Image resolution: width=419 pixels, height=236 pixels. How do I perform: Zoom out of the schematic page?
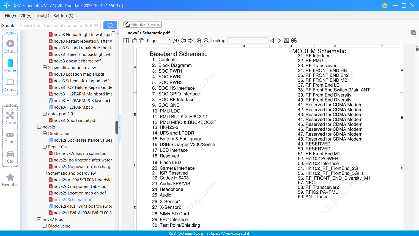[x=206, y=41]
